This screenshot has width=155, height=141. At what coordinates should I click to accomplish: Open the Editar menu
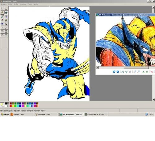point(10,4)
